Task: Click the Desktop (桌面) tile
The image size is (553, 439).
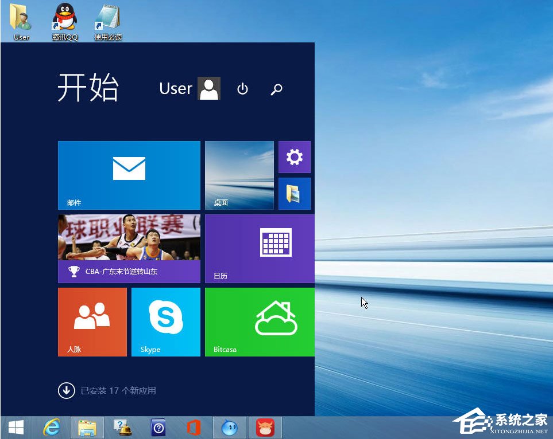Action: tap(239, 175)
